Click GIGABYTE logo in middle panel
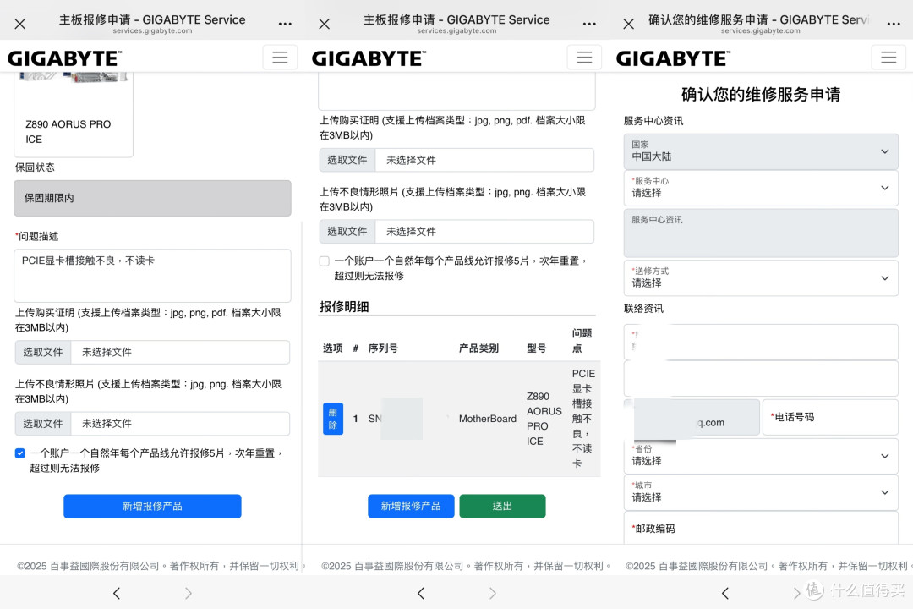 [369, 58]
